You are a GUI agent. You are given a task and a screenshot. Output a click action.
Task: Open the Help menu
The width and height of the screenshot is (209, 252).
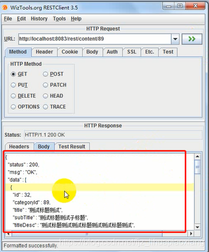click(76, 18)
